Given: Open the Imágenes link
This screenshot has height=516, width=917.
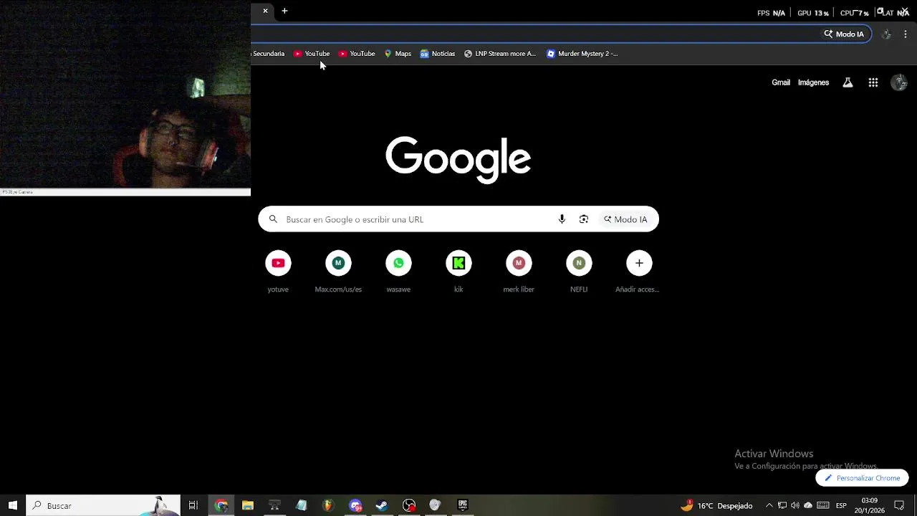Looking at the screenshot, I should (x=813, y=82).
